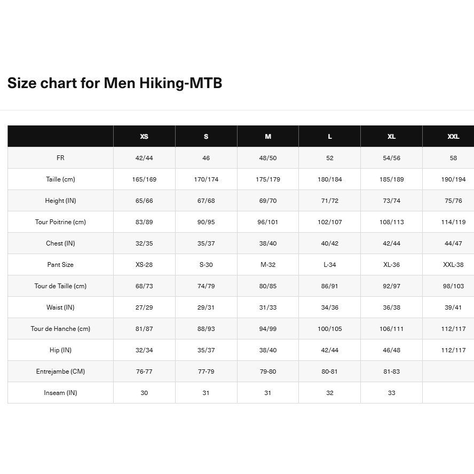Click the XL-36 pant size cell
This screenshot has width=474, height=474.
[391, 265]
